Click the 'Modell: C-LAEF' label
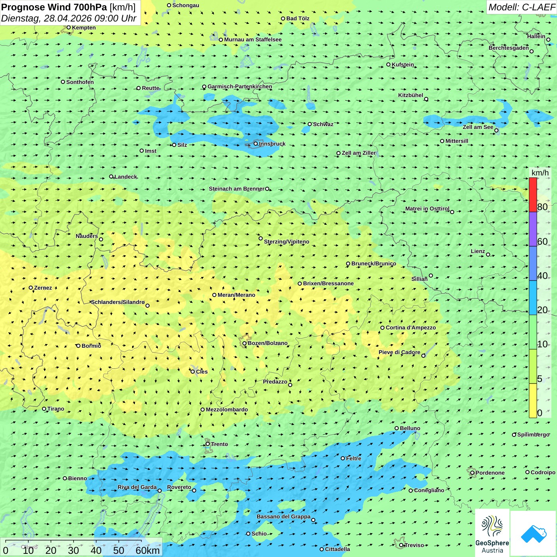Viewport: 557px width, 557px height. tap(522, 7)
